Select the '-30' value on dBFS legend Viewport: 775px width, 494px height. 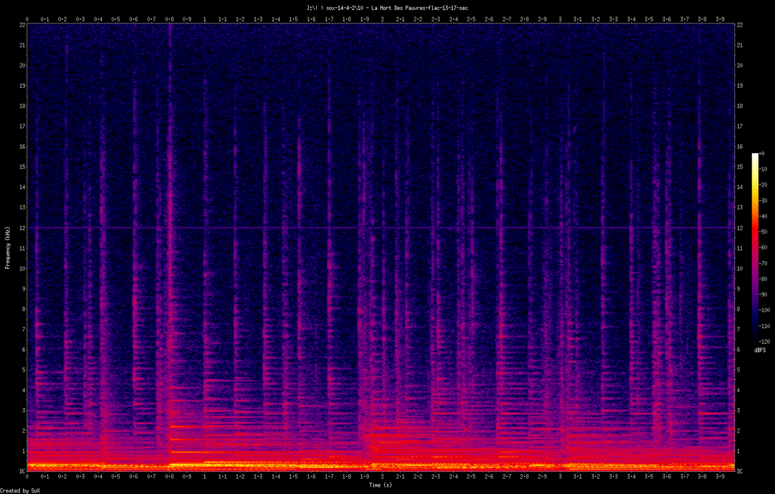tap(764, 201)
